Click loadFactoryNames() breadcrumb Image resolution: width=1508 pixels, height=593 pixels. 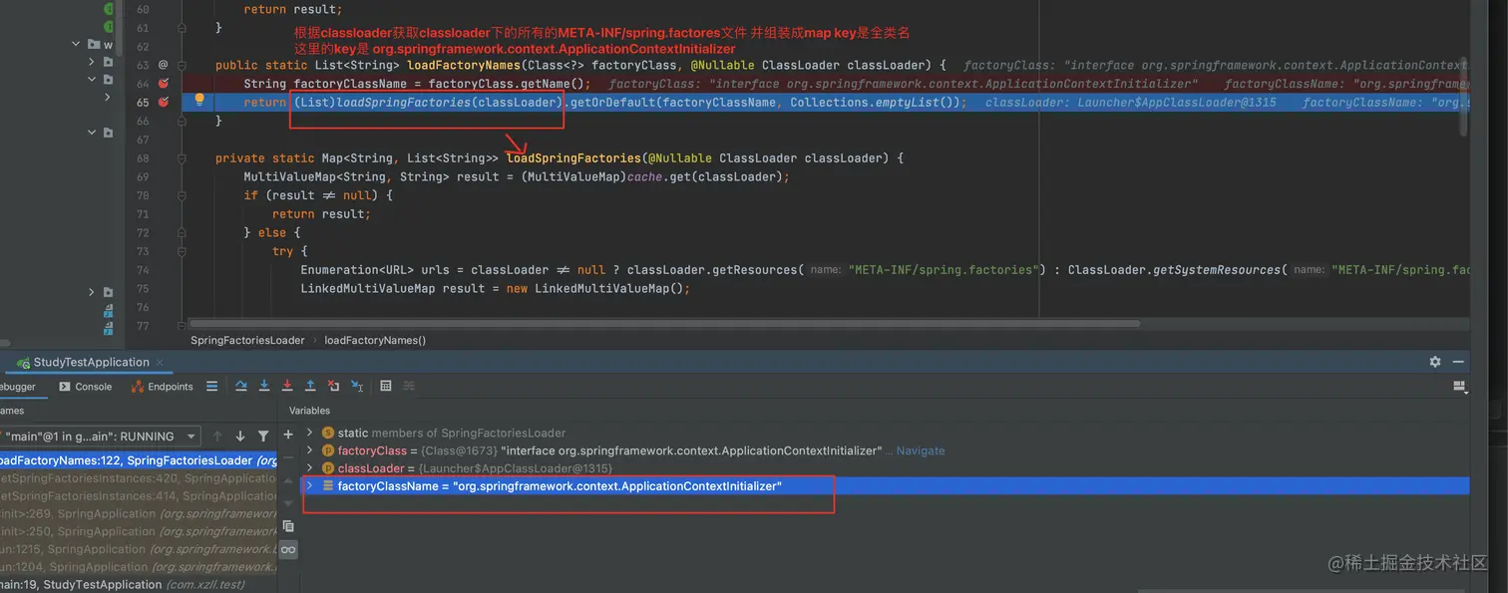[x=375, y=340]
